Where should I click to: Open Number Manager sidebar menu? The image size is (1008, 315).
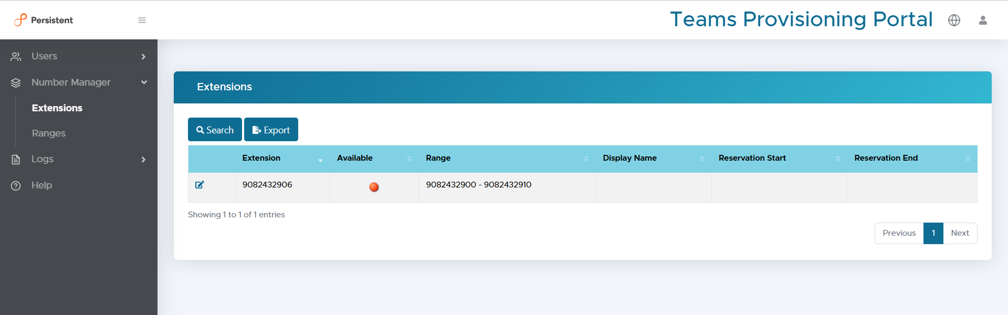click(x=79, y=82)
